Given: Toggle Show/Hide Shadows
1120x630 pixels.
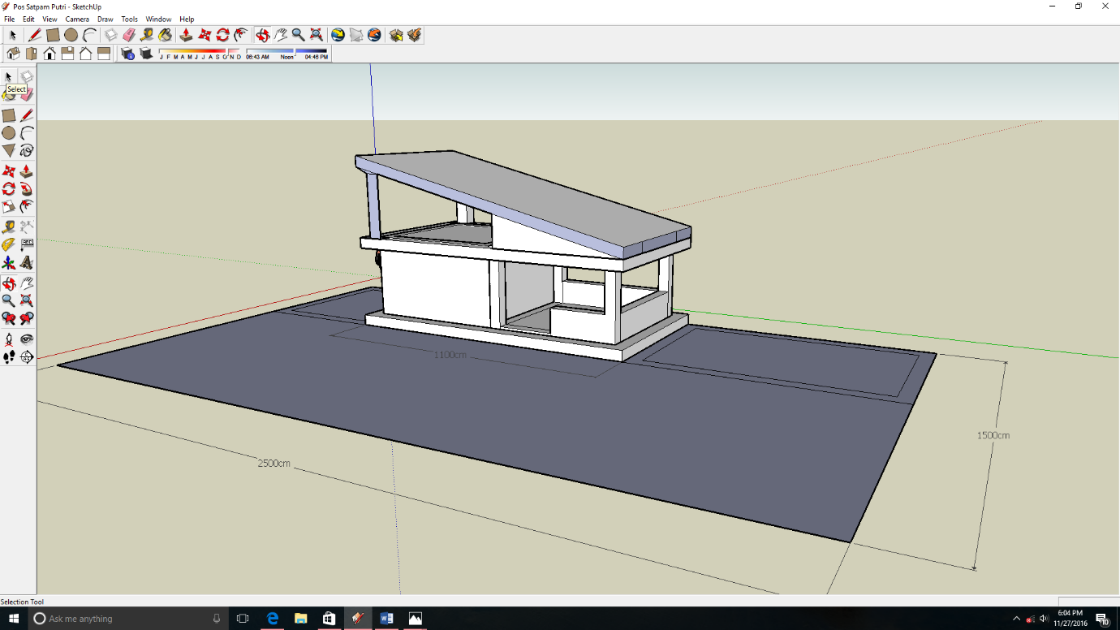Looking at the screenshot, I should (x=146, y=54).
